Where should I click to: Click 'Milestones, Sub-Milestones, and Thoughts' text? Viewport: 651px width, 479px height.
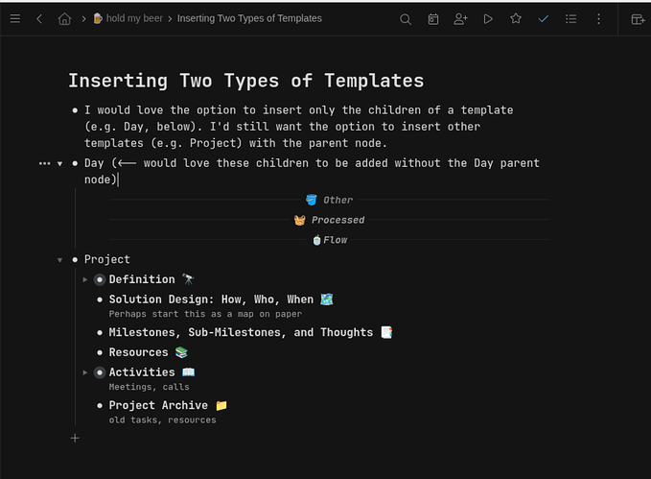(x=241, y=332)
